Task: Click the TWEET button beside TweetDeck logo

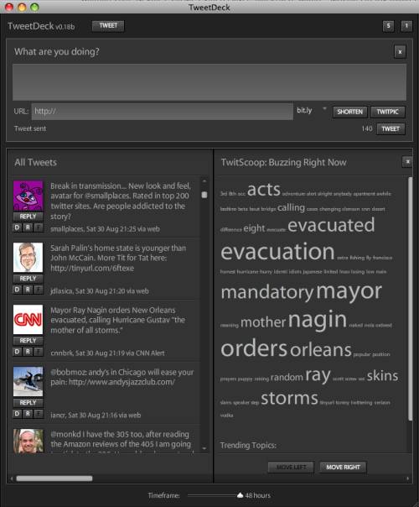Action: pyautogui.click(x=108, y=26)
